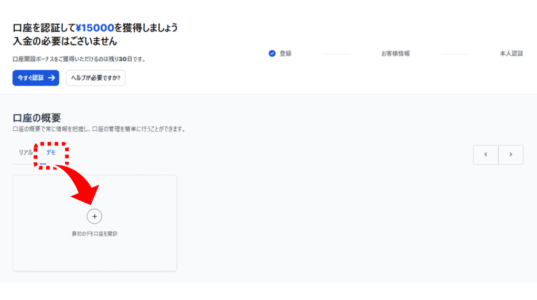537x300 pixels.
Task: Select the お客様情報 step
Action: 395,53
